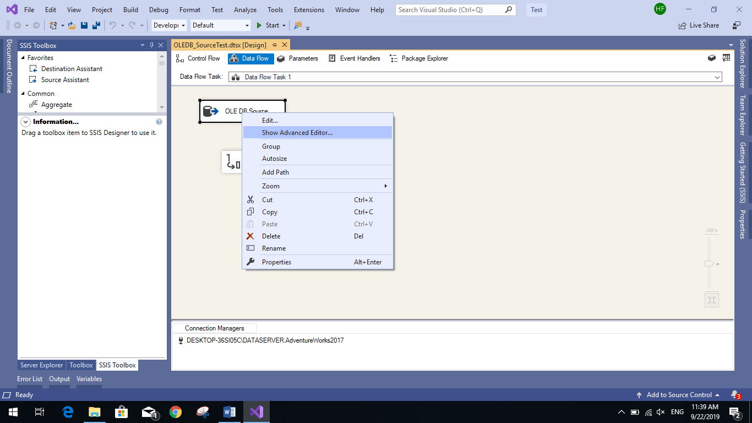Image resolution: width=752 pixels, height=423 pixels.
Task: Click the notifications bell in the status bar
Action: [x=734, y=395]
